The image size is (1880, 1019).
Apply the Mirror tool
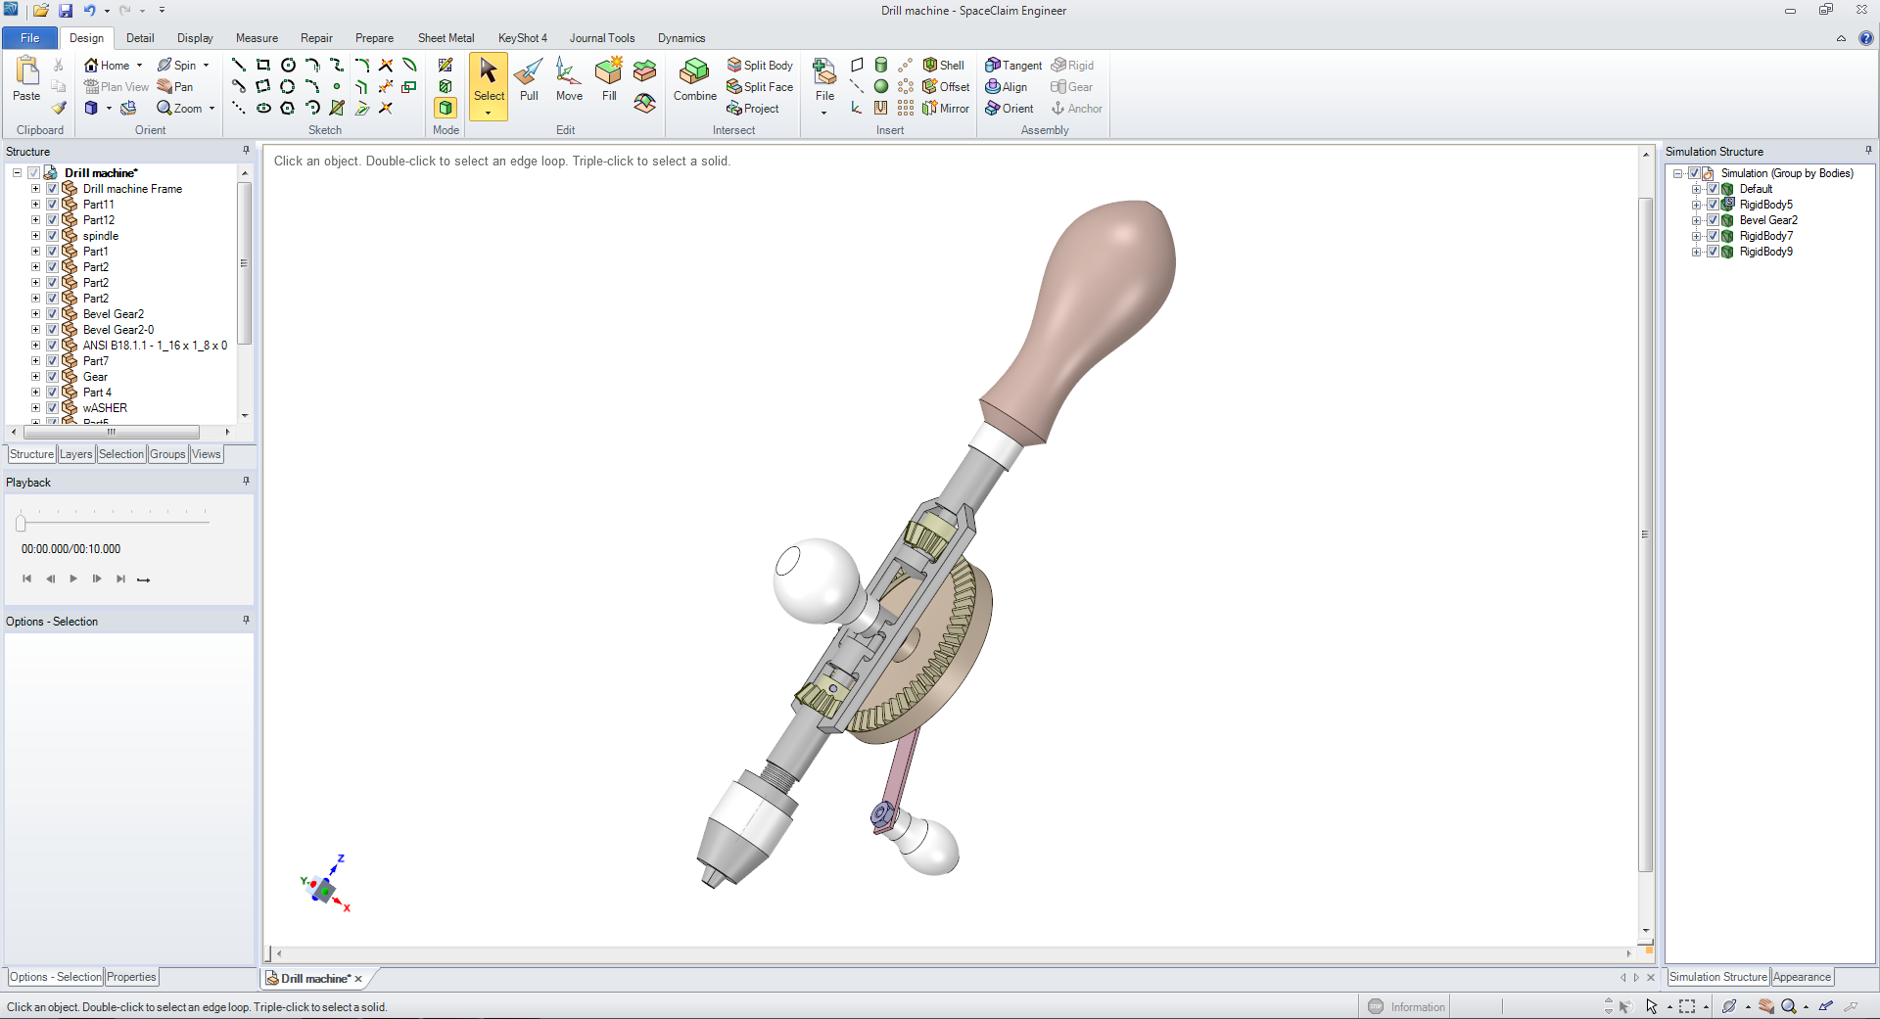(x=946, y=108)
